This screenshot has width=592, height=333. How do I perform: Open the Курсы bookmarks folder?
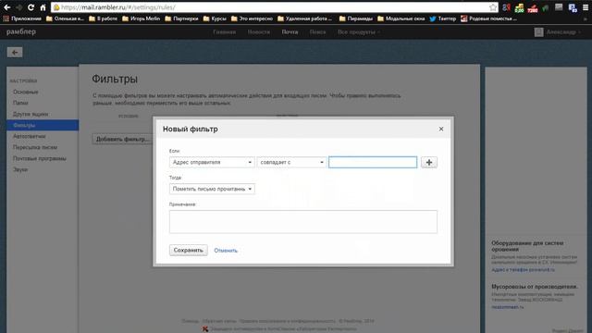215,18
